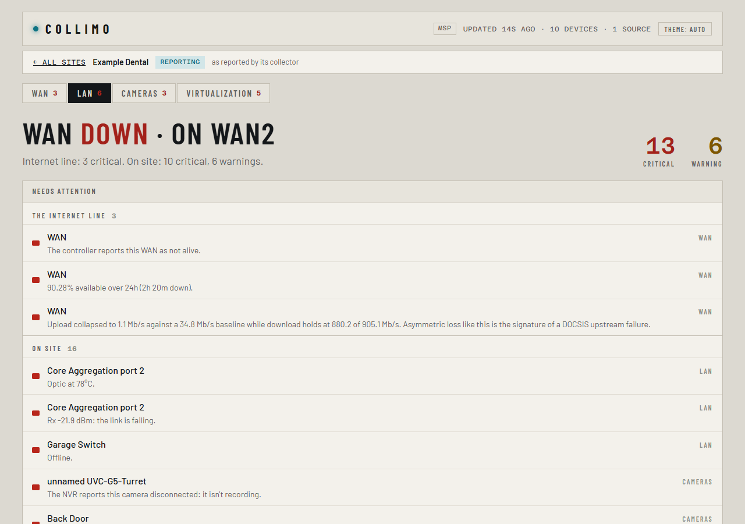The image size is (745, 524).
Task: Open the "Rx -21.9 dBm" link failing alert
Action: pos(372,413)
